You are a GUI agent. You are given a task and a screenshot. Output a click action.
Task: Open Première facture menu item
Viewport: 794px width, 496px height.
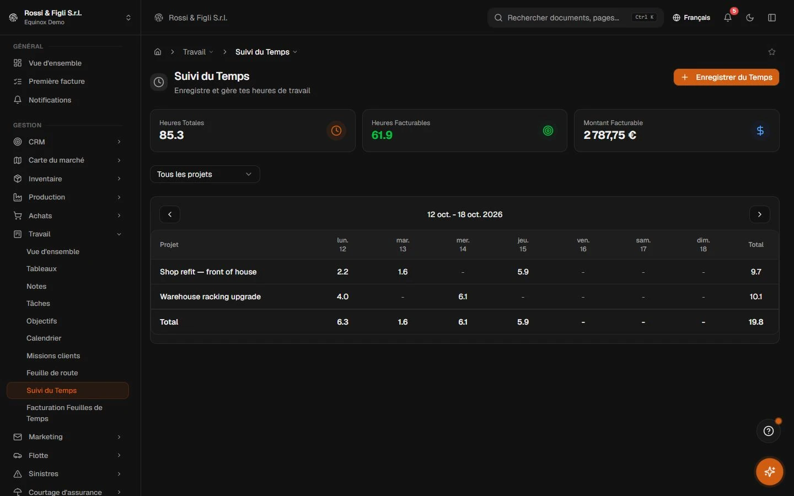click(x=68, y=82)
